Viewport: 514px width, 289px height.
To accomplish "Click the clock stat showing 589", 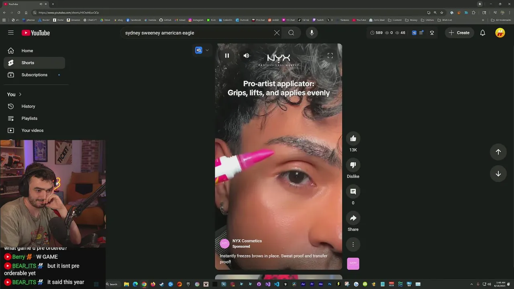I will tap(376, 33).
